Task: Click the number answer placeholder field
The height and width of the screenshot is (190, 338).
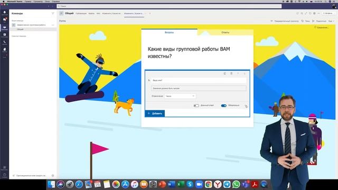Action: tap(199, 88)
